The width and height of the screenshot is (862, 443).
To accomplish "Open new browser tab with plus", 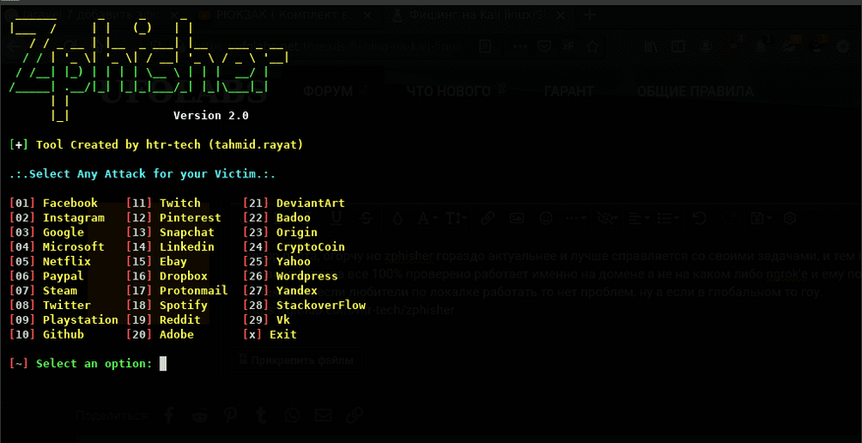I will [x=589, y=16].
